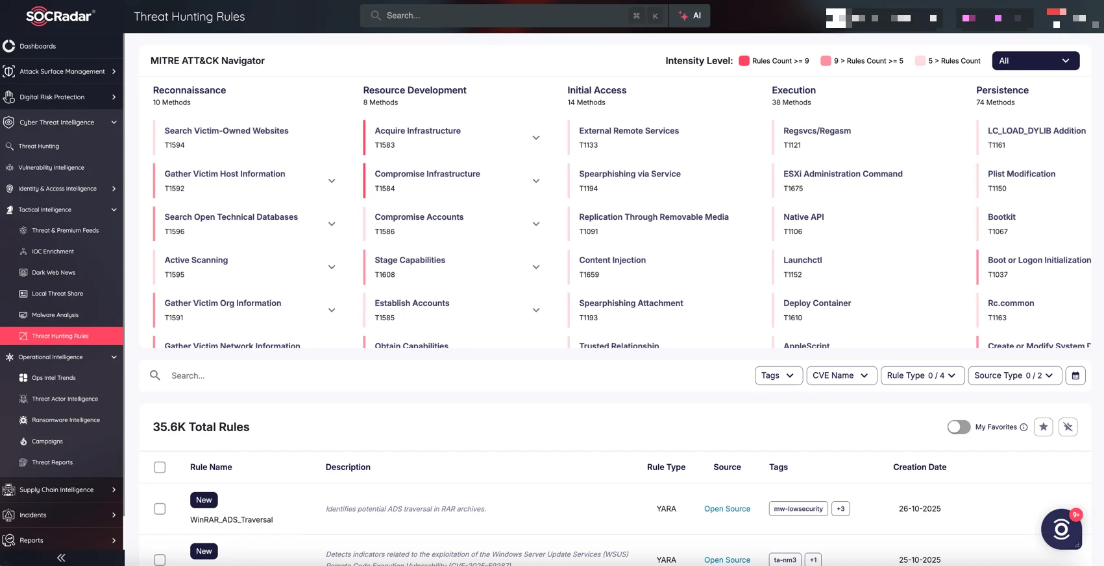Click the Identity & Access Intelligence fingerprint icon
The height and width of the screenshot is (566, 1104).
point(10,189)
